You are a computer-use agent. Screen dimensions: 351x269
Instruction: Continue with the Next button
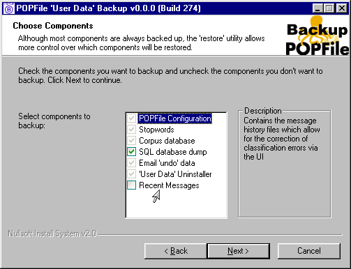(x=239, y=251)
